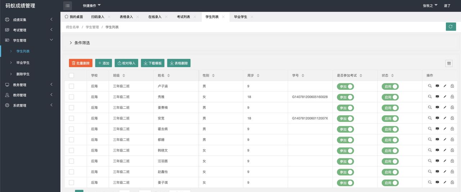The image size is (461, 192).
Task: Disable the 启用 status switch for 赵鑫怡
Action: [x=390, y=172]
